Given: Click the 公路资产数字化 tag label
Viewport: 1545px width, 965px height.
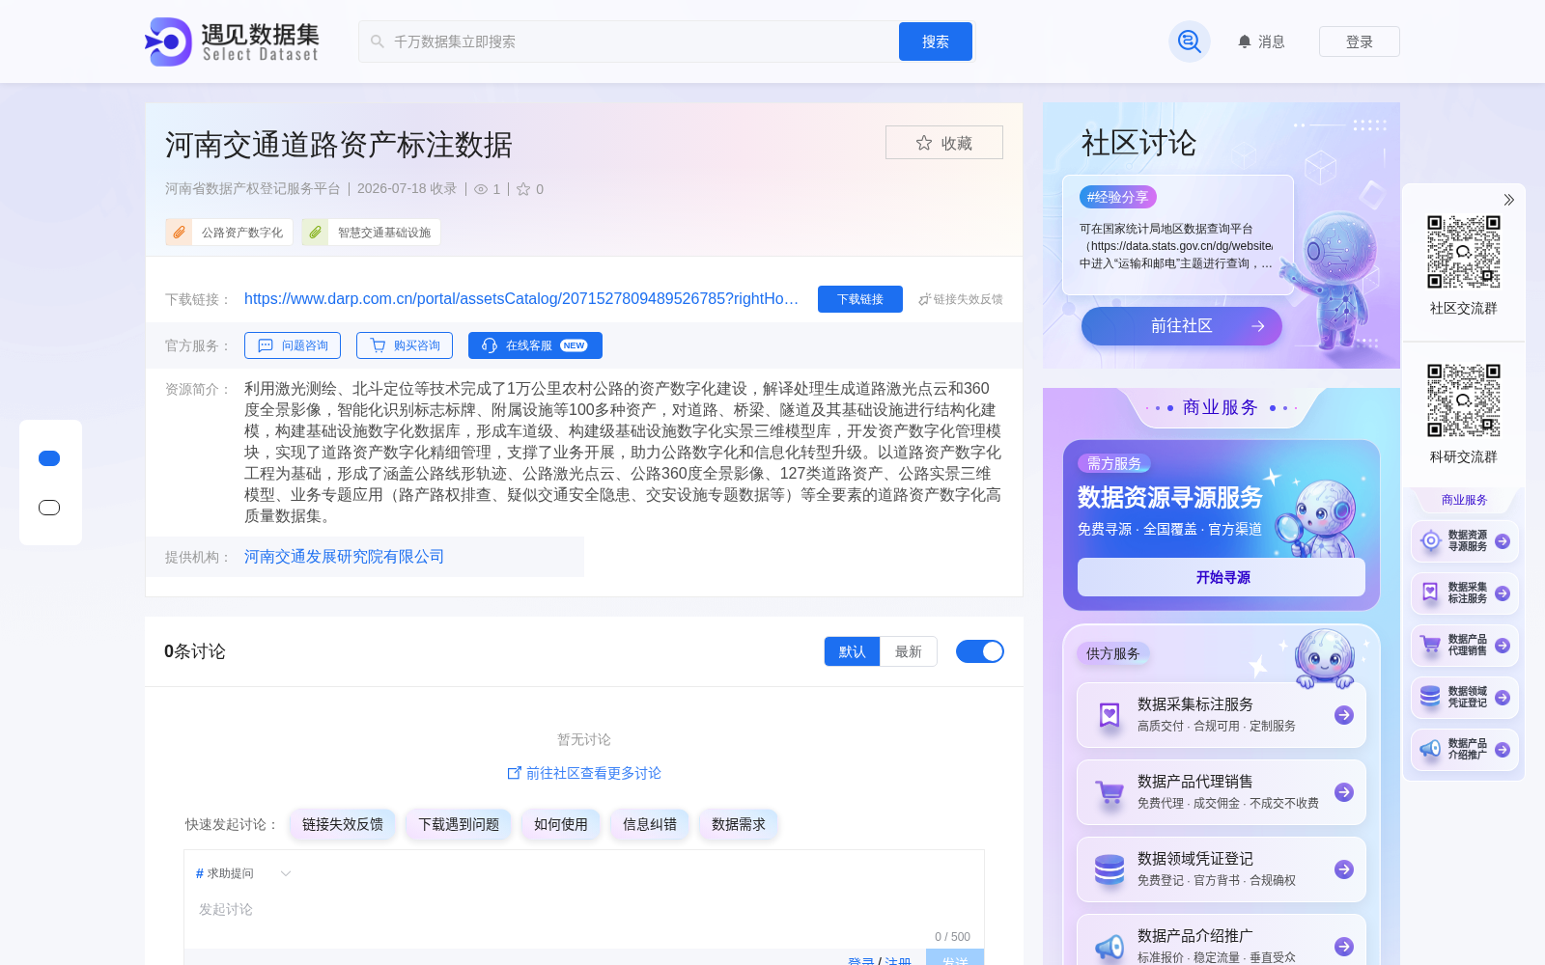Looking at the screenshot, I should 242,233.
